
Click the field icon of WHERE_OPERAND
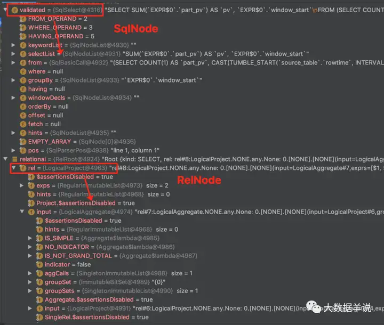[x=23, y=28]
